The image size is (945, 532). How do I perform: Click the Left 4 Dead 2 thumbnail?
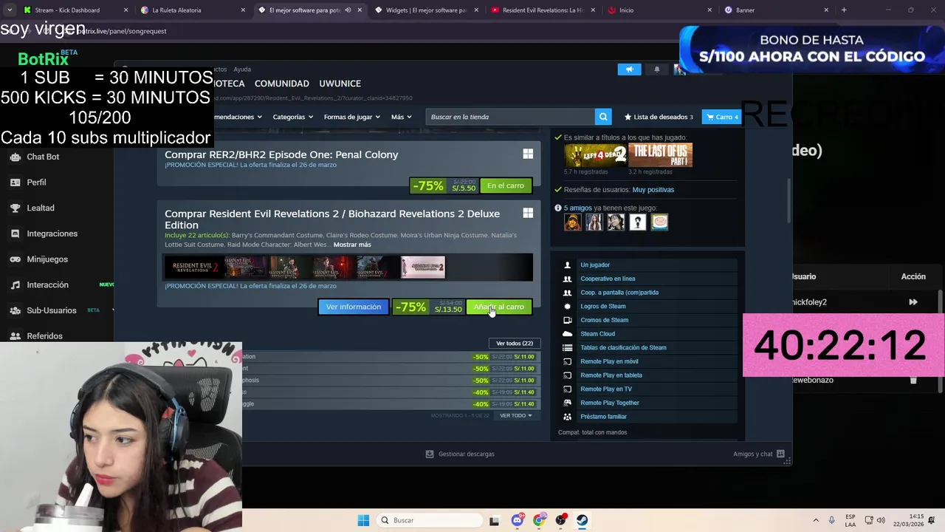pos(595,155)
